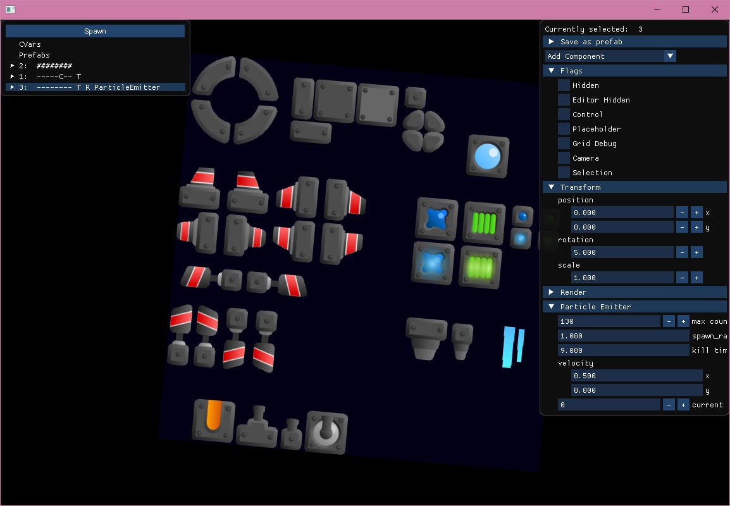Image resolution: width=730 pixels, height=506 pixels.
Task: Click the glowing blue cross panel sprite
Action: pos(433,263)
